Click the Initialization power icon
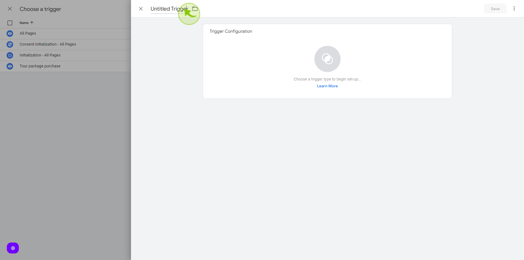The image size is (524, 260). pyautogui.click(x=10, y=55)
